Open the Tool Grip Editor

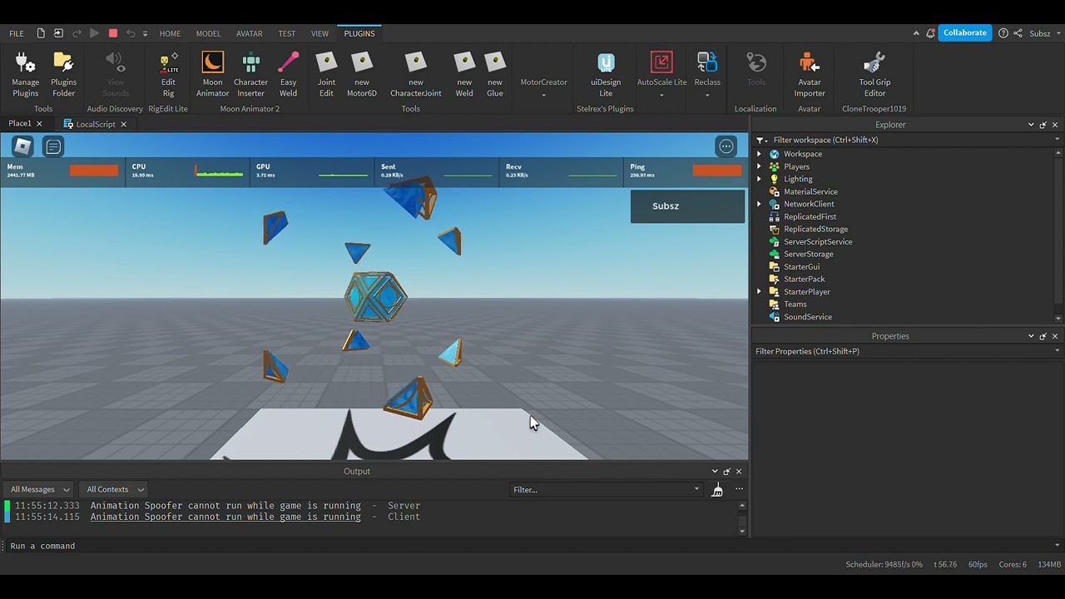(874, 75)
